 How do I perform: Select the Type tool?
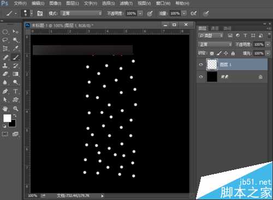tap(15, 91)
